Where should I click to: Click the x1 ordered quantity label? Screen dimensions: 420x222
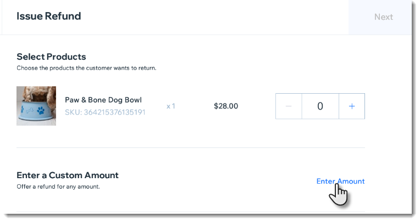[170, 106]
